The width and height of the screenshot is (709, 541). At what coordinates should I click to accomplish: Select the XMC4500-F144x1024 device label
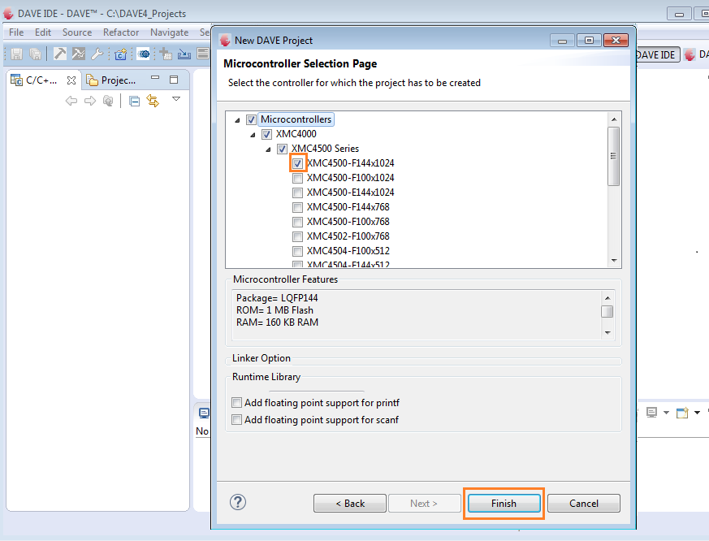click(x=350, y=163)
